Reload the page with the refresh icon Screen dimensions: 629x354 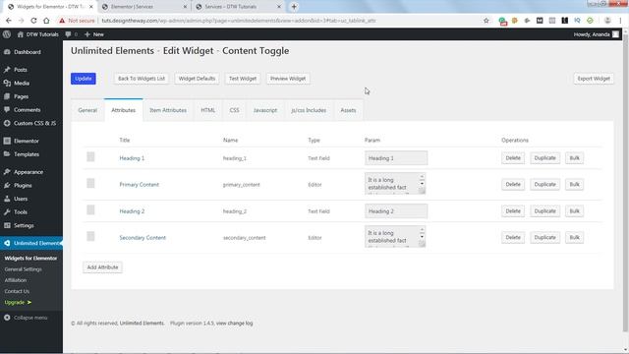(33, 21)
